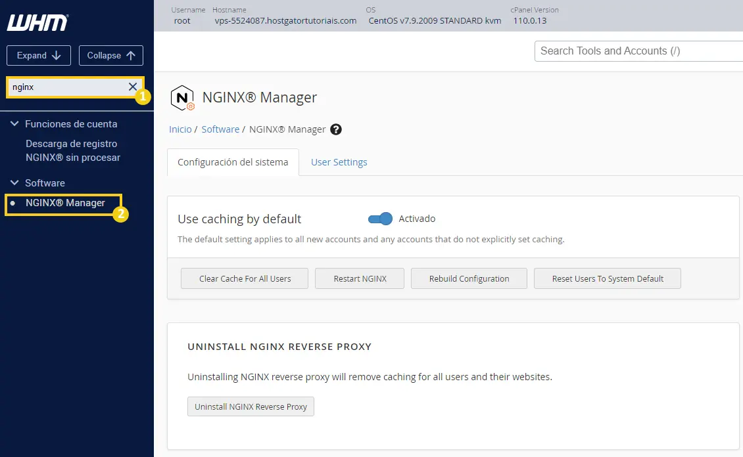Focus the Search Tools and Accounts field

[x=638, y=51]
